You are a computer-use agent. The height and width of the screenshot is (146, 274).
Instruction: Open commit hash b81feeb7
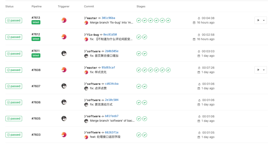[x=112, y=116]
